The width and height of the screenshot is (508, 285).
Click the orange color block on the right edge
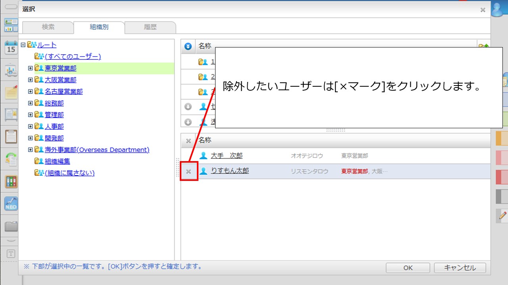502,138
